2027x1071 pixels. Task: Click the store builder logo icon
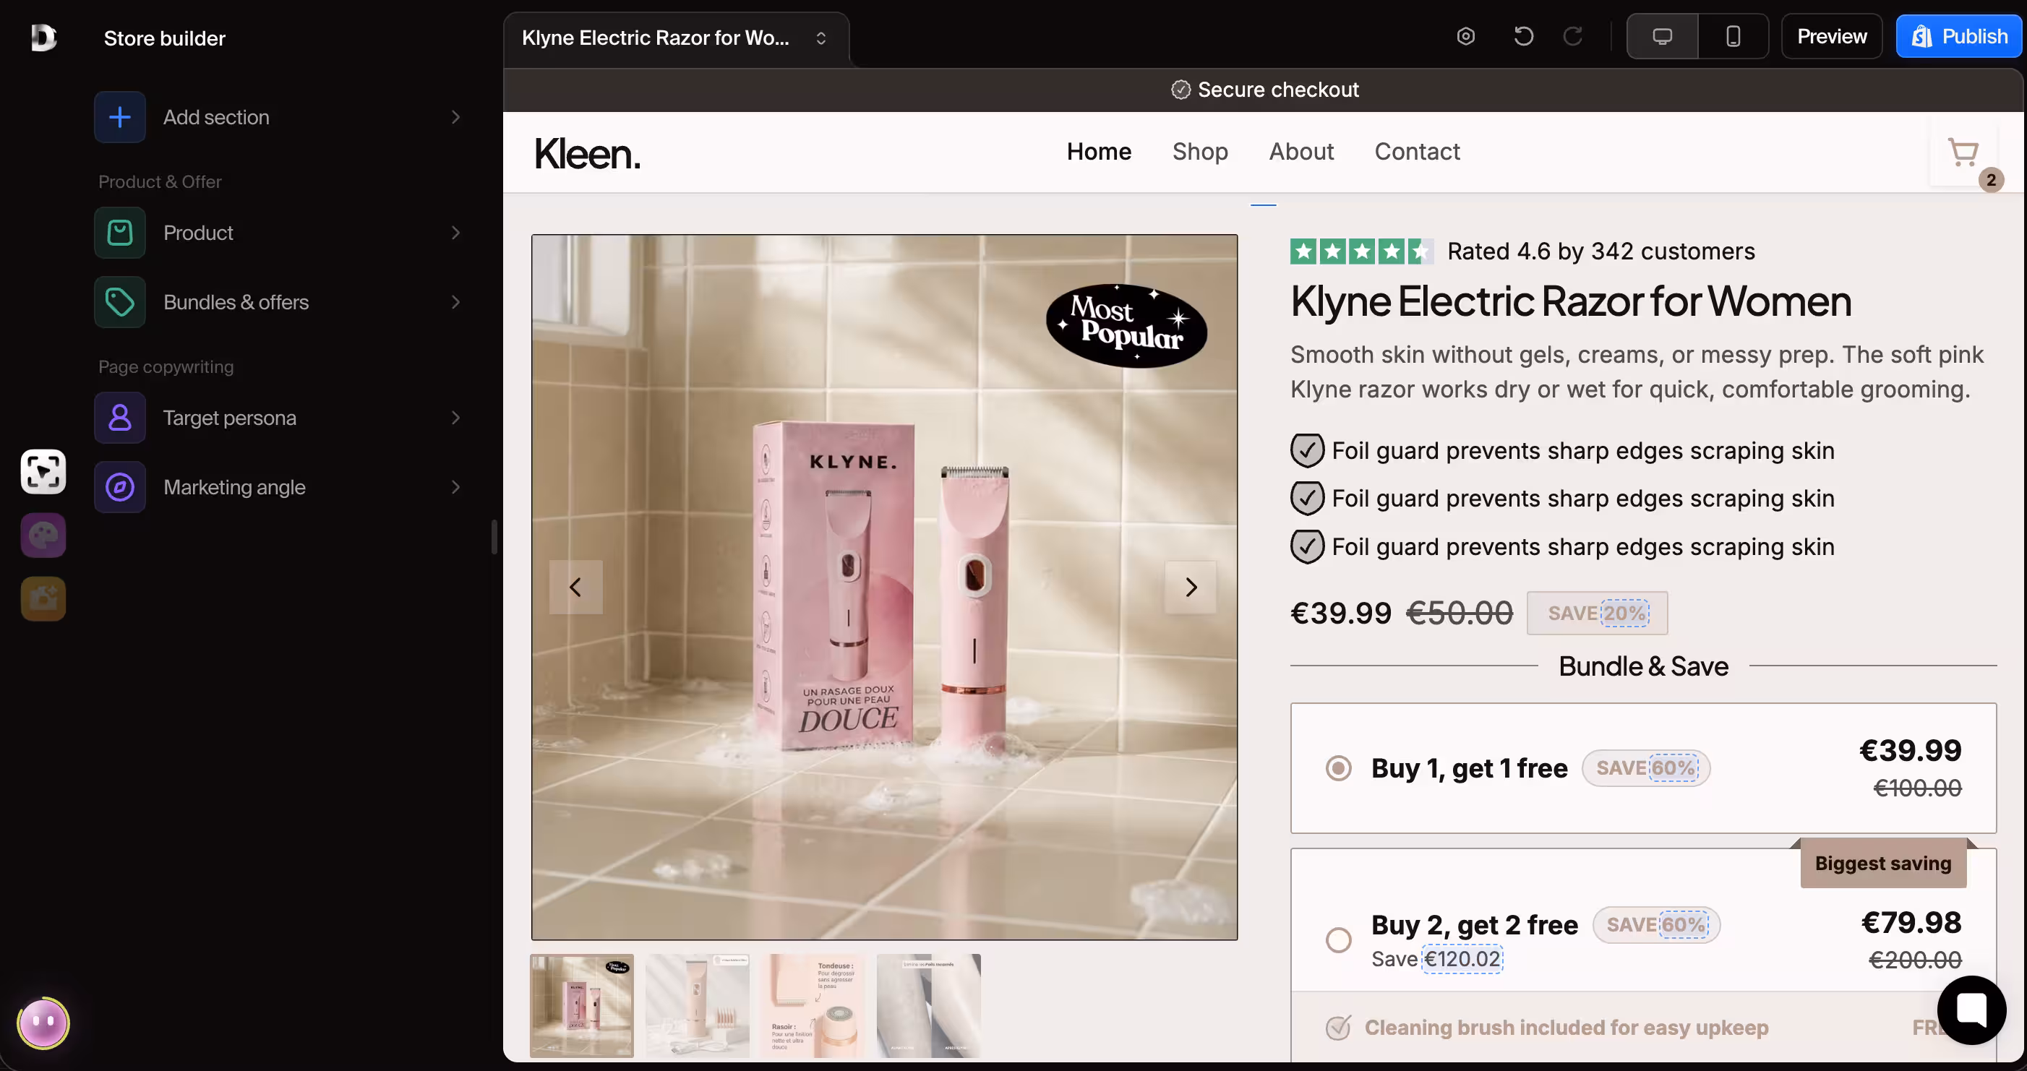[x=43, y=38]
